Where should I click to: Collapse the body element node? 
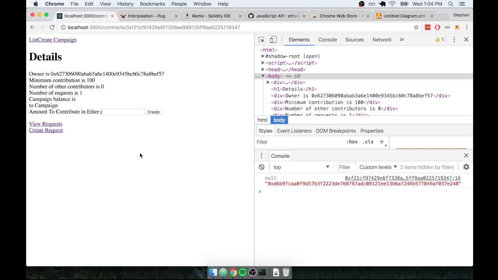[x=263, y=76]
